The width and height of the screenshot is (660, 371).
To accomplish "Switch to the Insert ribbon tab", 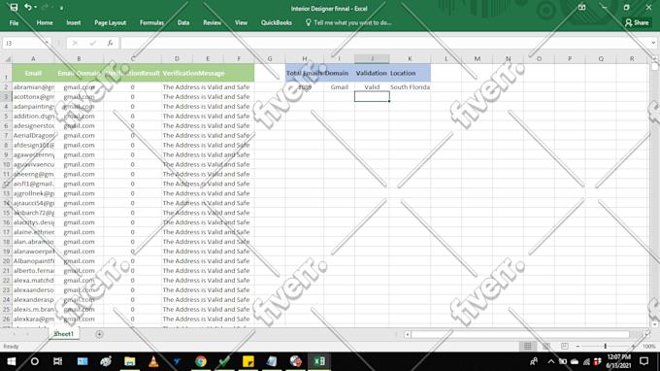I will pyautogui.click(x=73, y=22).
